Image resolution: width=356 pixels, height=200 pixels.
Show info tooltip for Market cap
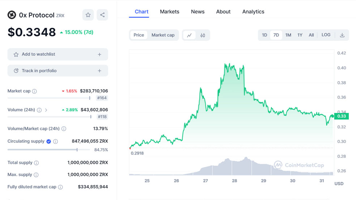pos(34,91)
